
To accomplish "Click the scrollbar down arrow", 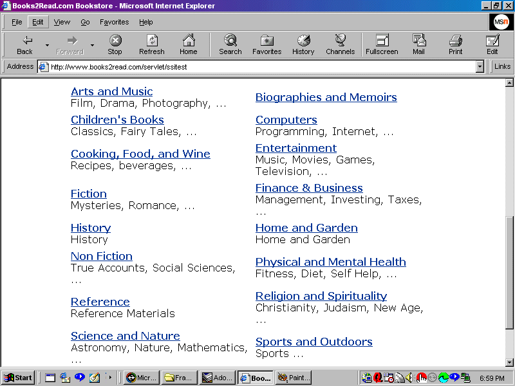I will coord(509,362).
